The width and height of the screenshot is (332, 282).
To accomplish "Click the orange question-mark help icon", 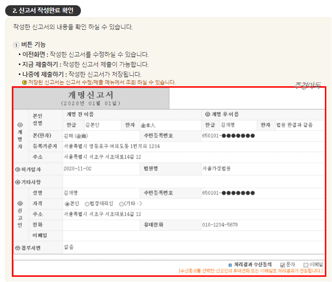I will tap(25, 82).
